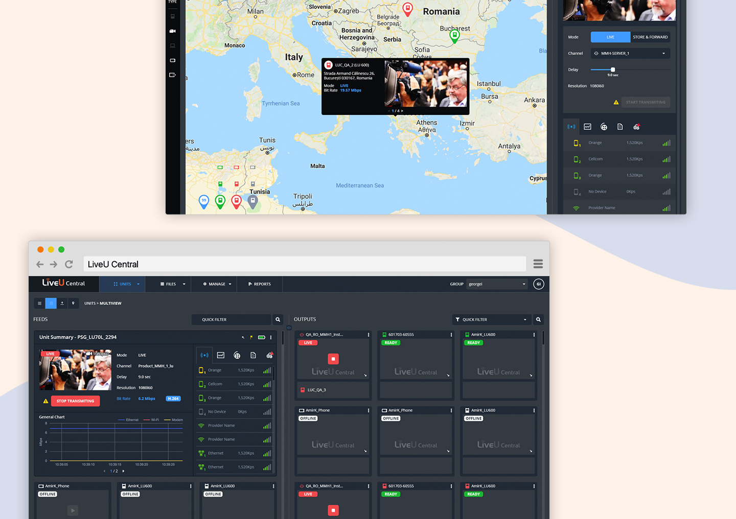This screenshot has width=736, height=519.
Task: Click STOP TRANSMITTING button
Action: [x=75, y=401]
